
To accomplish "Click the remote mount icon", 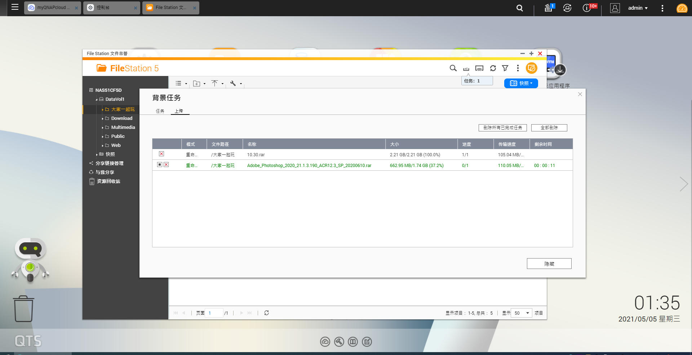I will coord(479,68).
